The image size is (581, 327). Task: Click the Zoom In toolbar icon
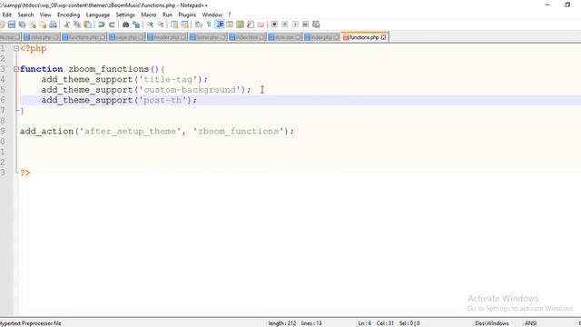(x=150, y=25)
